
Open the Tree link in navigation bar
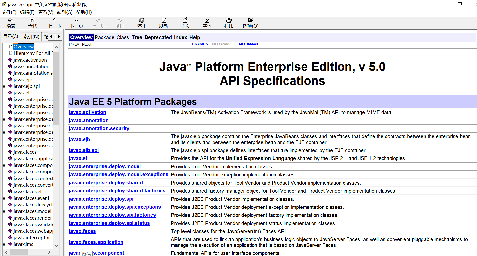[137, 37]
